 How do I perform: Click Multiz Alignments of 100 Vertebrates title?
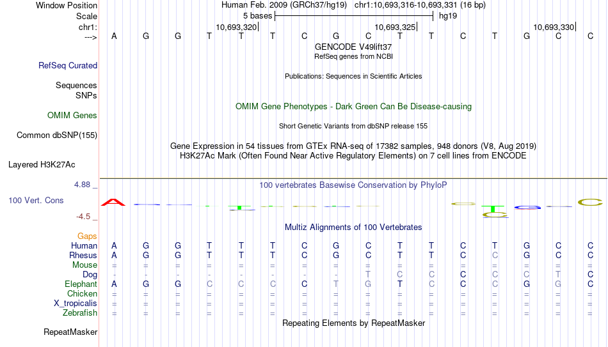pos(353,227)
